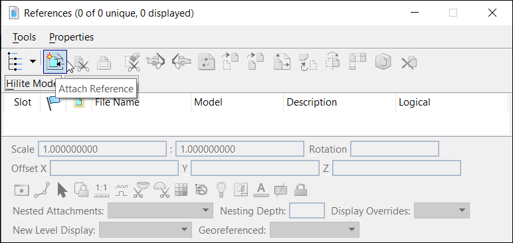Open the Tools menu
The height and width of the screenshot is (243, 513).
click(24, 37)
